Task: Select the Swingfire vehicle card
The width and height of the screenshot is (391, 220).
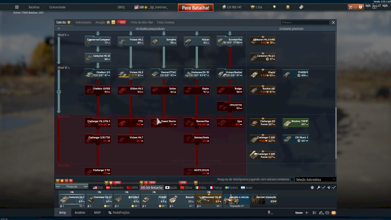Action: pos(164,41)
